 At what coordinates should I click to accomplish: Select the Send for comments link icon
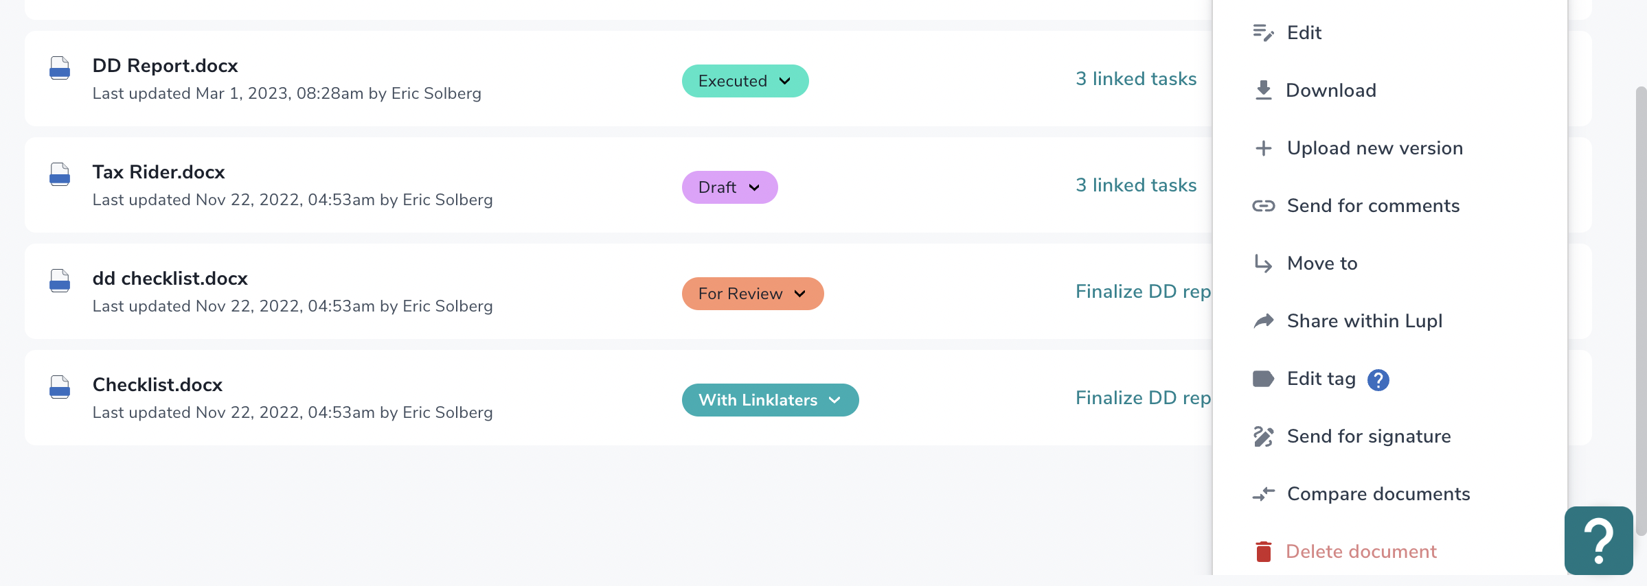pos(1264,205)
